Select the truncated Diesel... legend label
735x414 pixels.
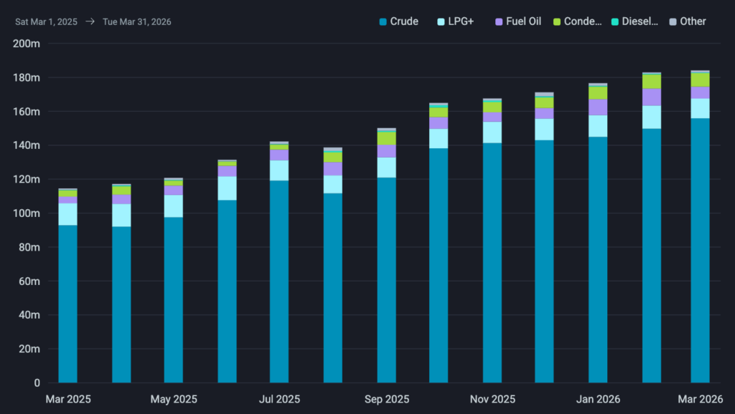point(638,21)
